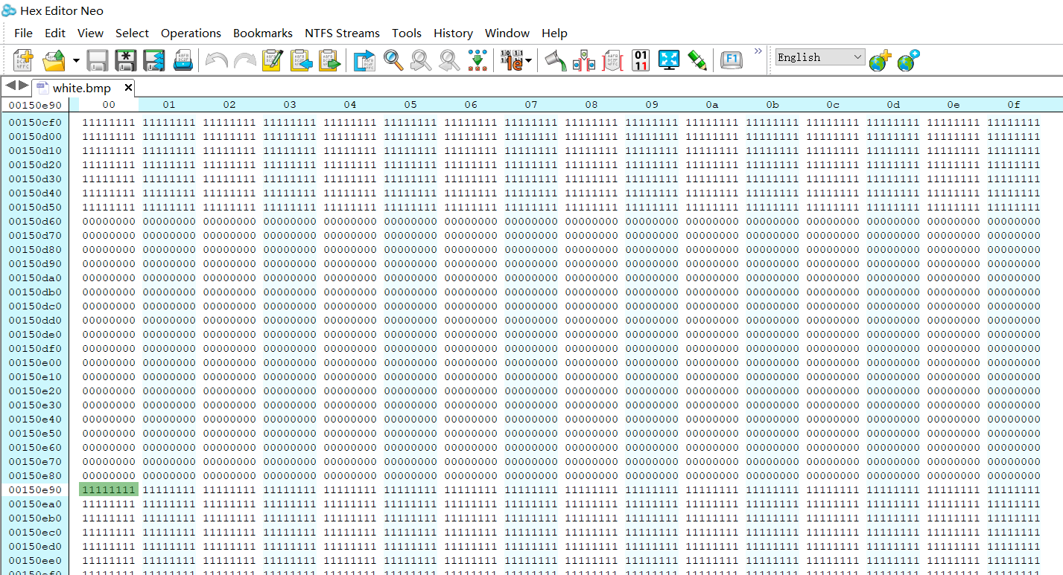Click the globe with blue plus icon
The width and height of the screenshot is (1063, 575).
coord(908,60)
